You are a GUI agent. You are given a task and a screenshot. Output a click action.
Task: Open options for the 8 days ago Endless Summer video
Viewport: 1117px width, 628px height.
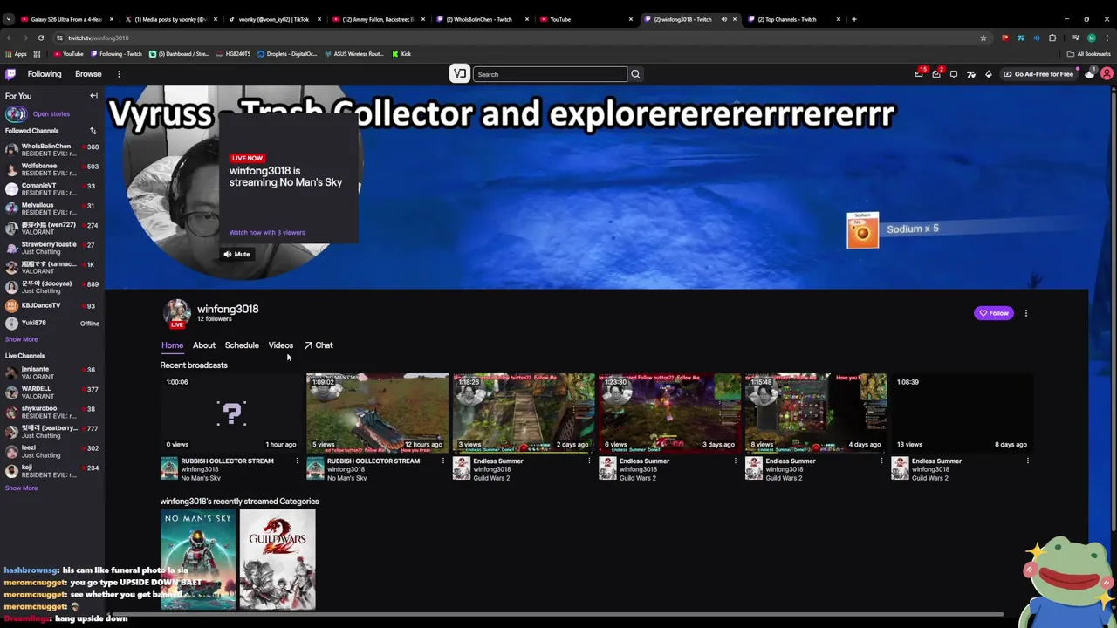click(1027, 461)
